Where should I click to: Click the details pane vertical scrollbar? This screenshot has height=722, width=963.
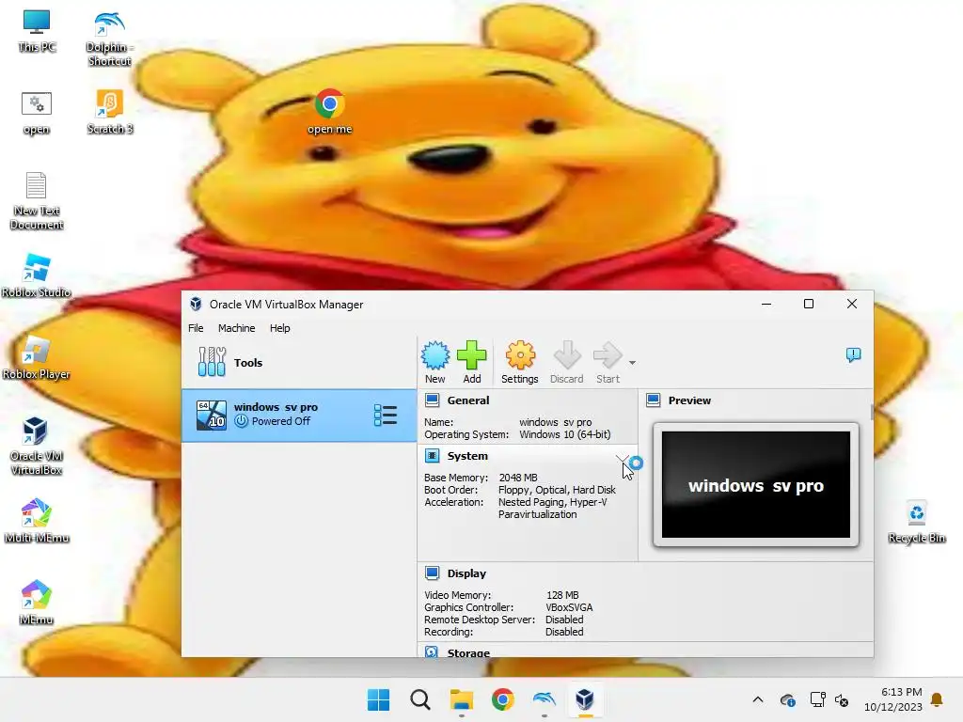click(872, 413)
